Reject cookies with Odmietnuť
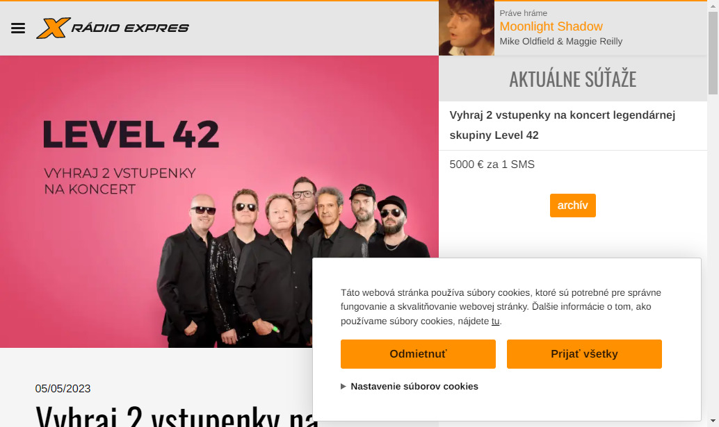 (418, 354)
